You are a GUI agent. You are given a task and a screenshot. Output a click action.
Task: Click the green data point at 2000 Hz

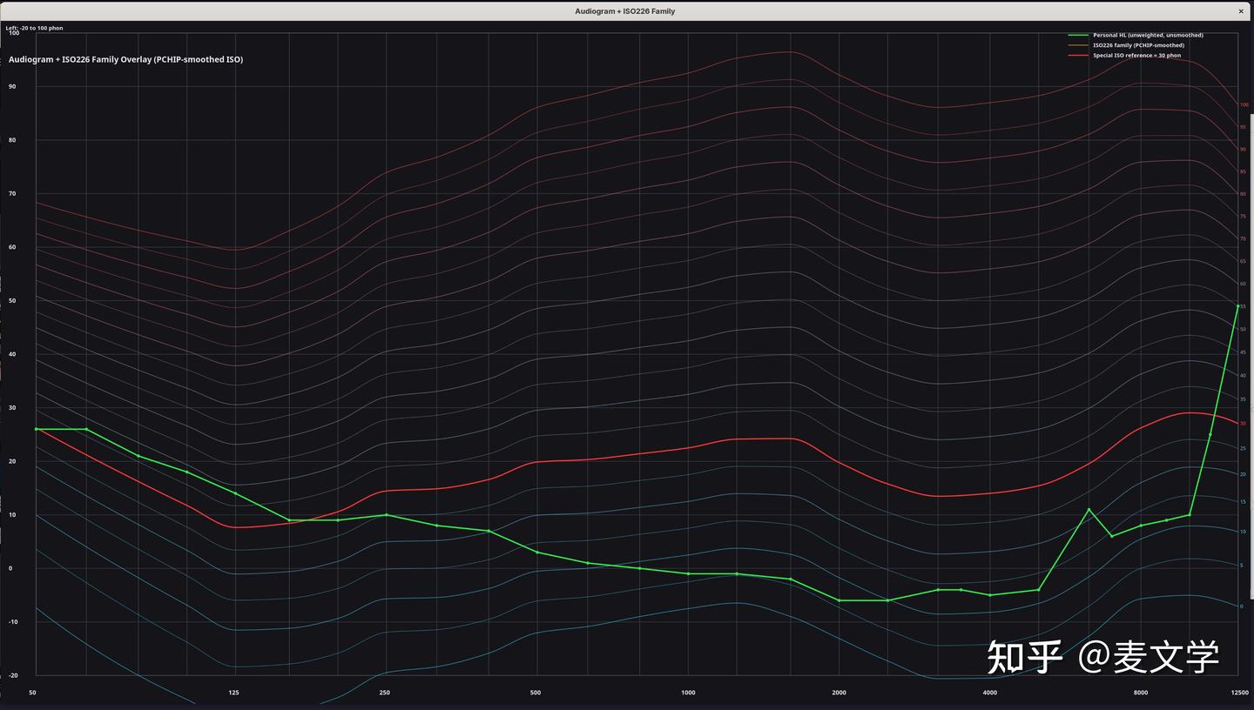(839, 600)
